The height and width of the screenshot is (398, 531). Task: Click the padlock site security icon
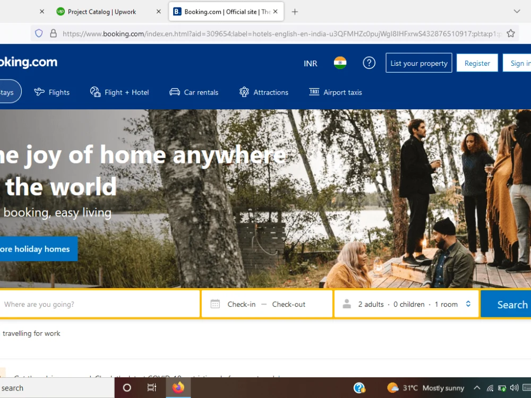click(53, 33)
